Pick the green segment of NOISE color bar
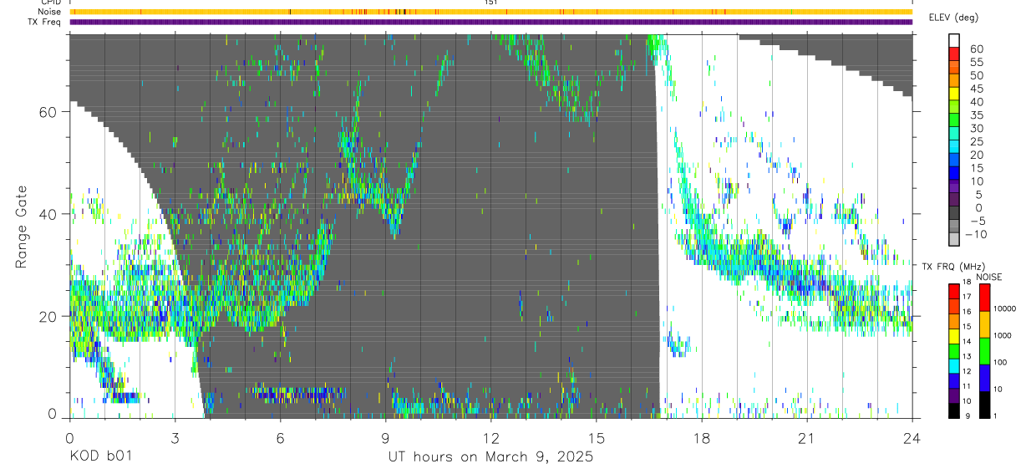The image size is (1026, 474). (x=984, y=351)
